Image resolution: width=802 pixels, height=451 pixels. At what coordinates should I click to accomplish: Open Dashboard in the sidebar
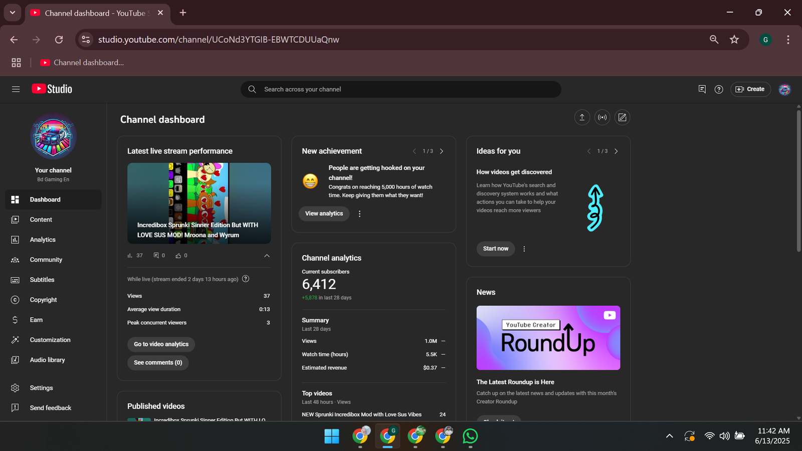pyautogui.click(x=53, y=199)
